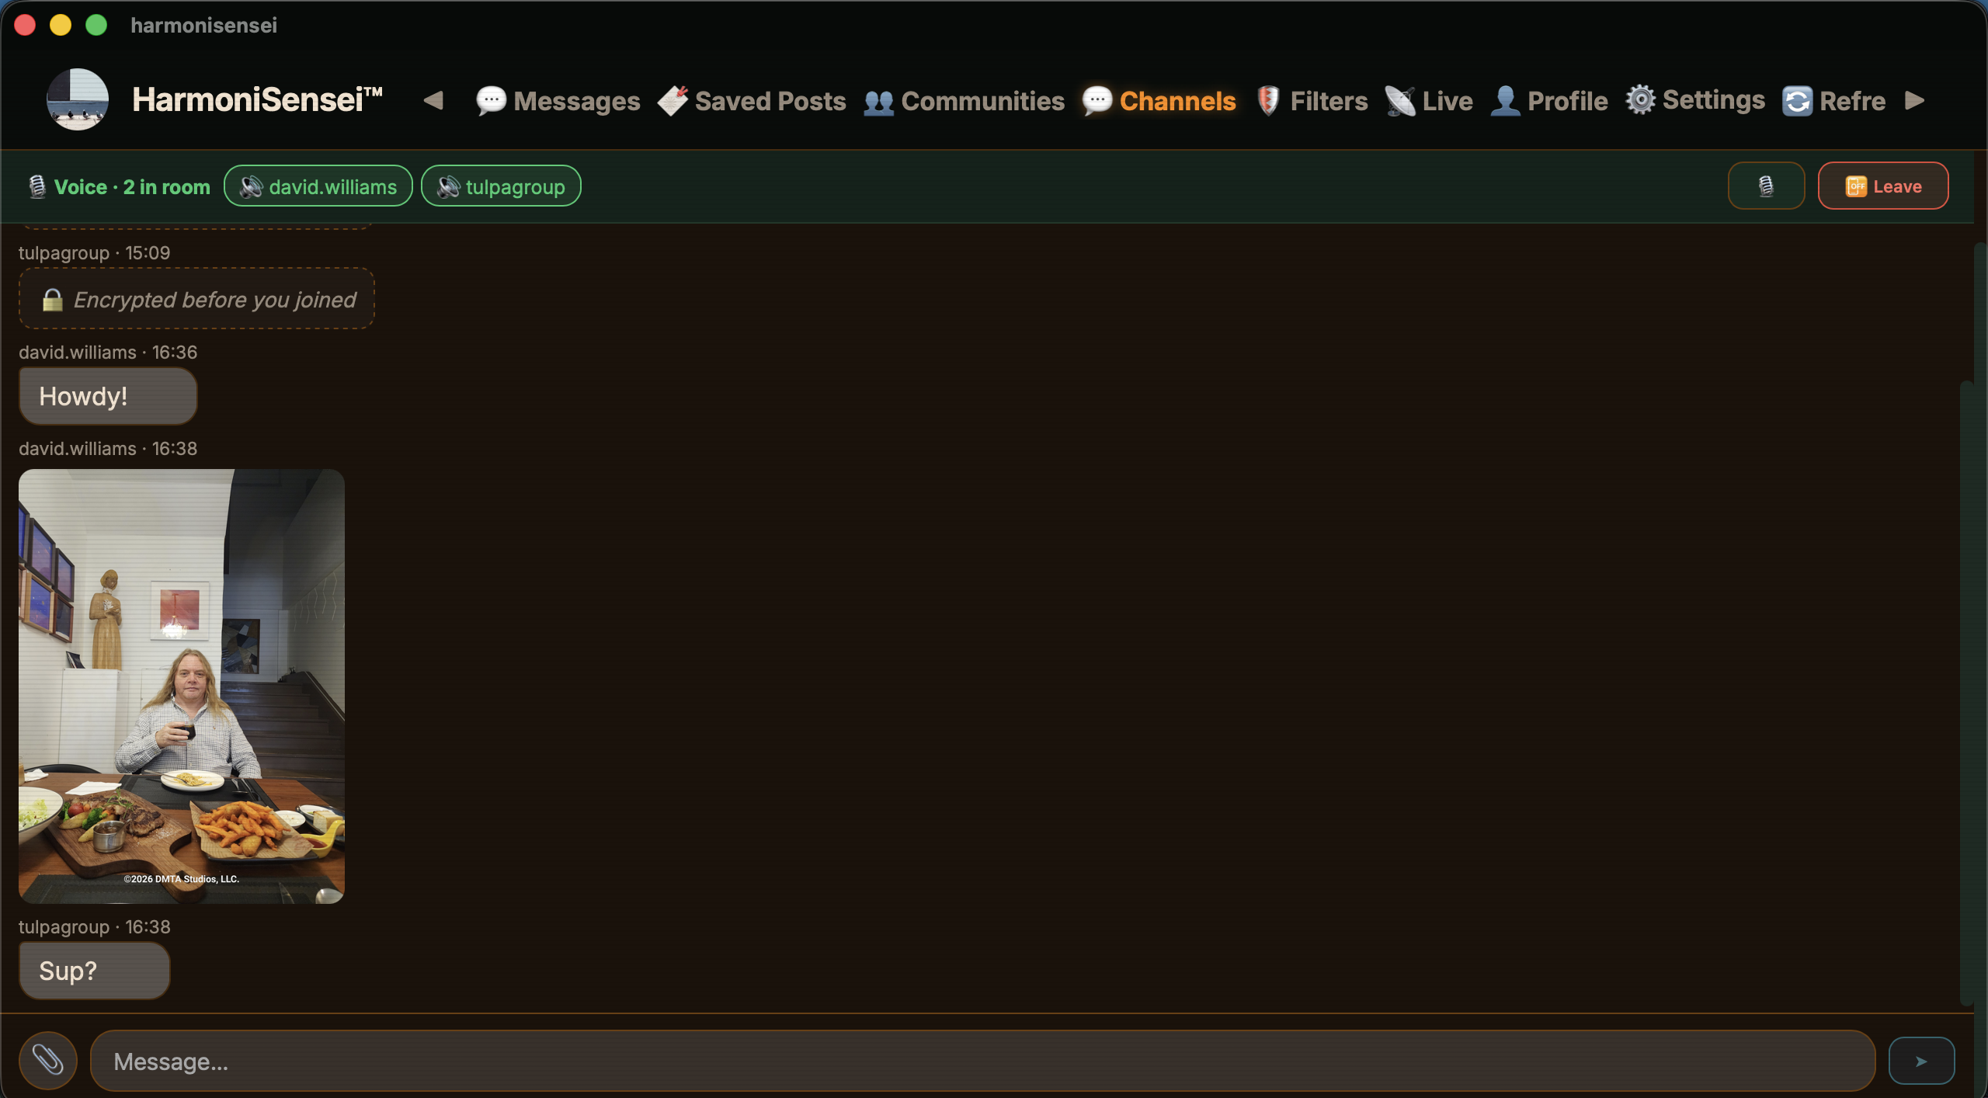1988x1098 pixels.
Task: Click the paperclip attachment icon
Action: pos(48,1060)
